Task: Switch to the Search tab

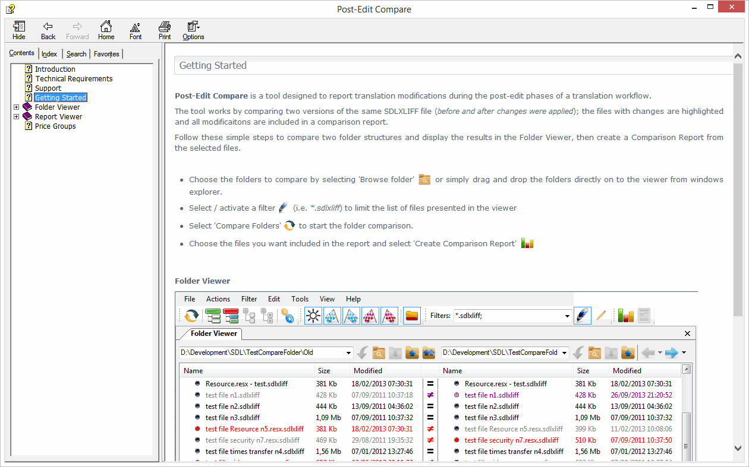Action: pos(76,54)
